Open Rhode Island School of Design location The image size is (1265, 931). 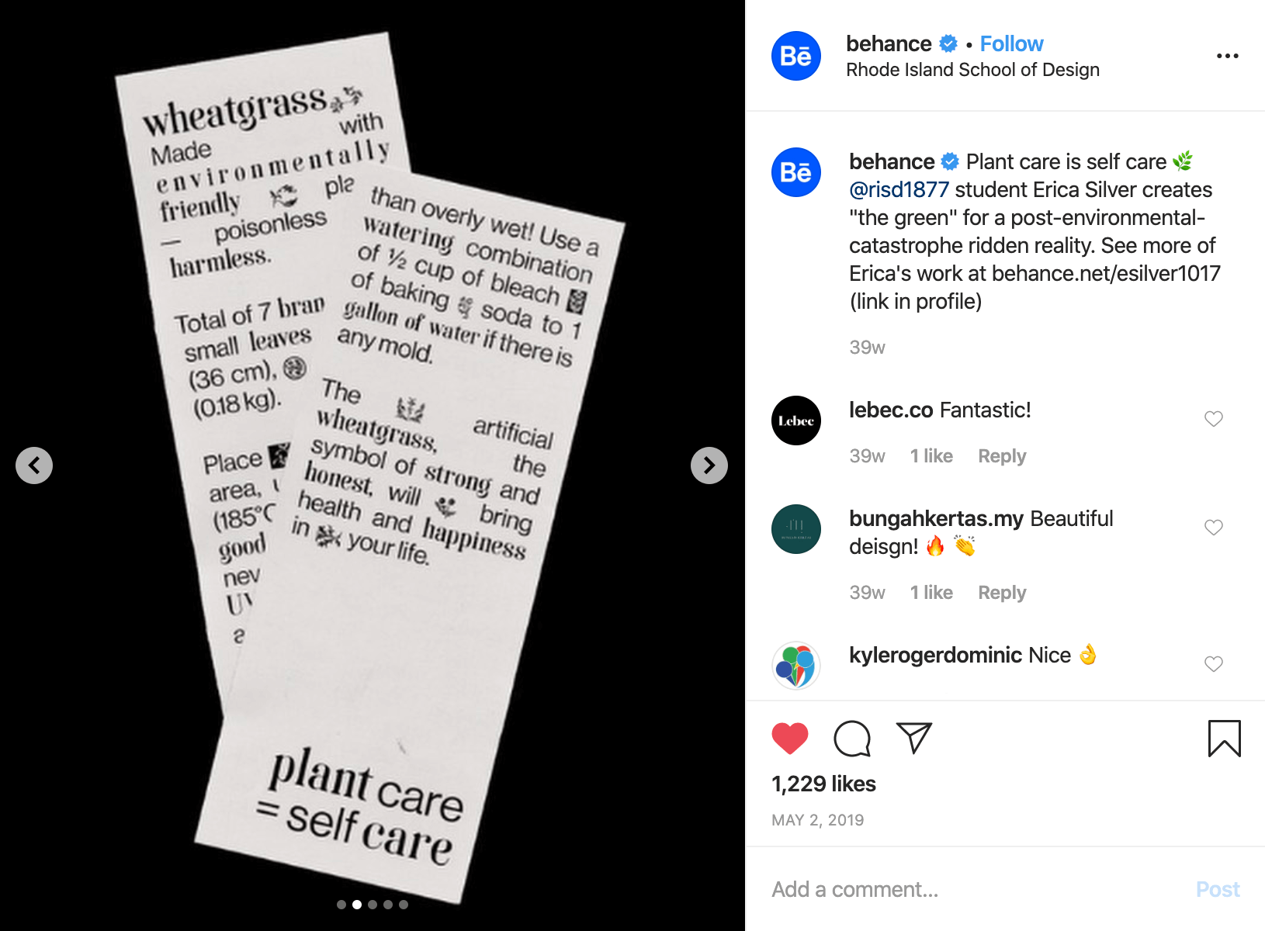click(x=972, y=70)
